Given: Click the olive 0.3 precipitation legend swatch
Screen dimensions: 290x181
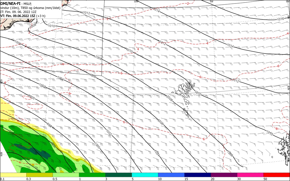Looking at the screenshot, I should tap(39, 175).
